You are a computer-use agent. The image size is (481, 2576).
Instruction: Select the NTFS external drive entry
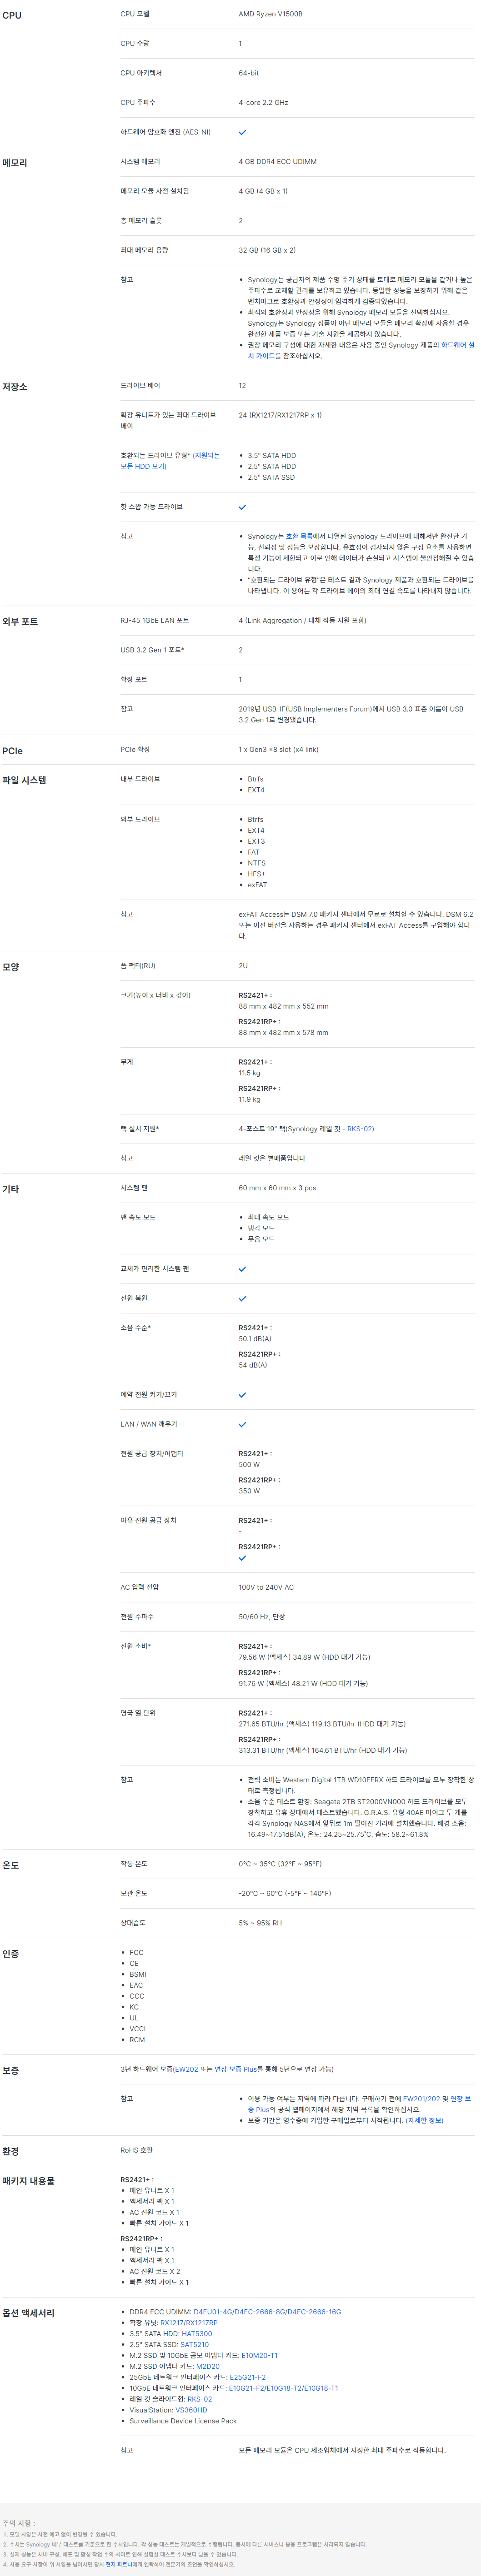click(257, 863)
